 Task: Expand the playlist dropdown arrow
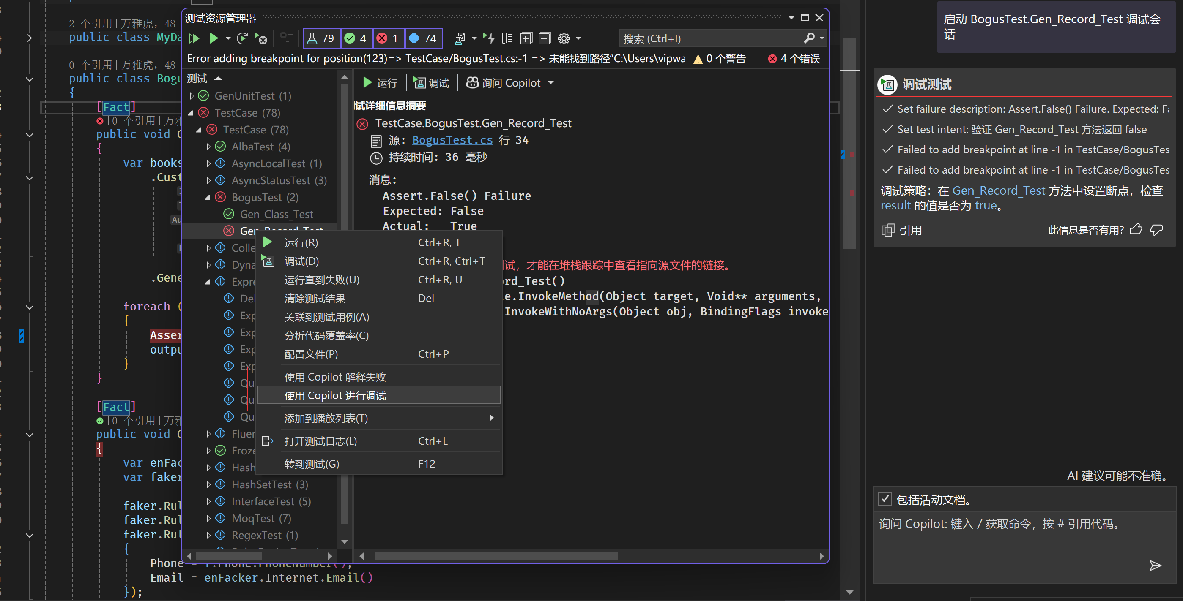coord(474,38)
